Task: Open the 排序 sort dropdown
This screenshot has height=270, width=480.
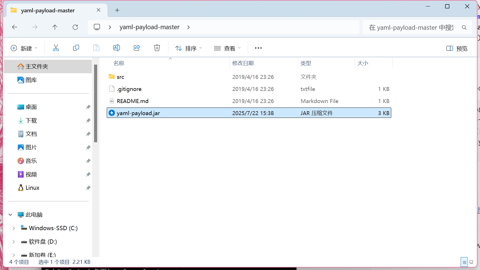Action: [x=188, y=48]
